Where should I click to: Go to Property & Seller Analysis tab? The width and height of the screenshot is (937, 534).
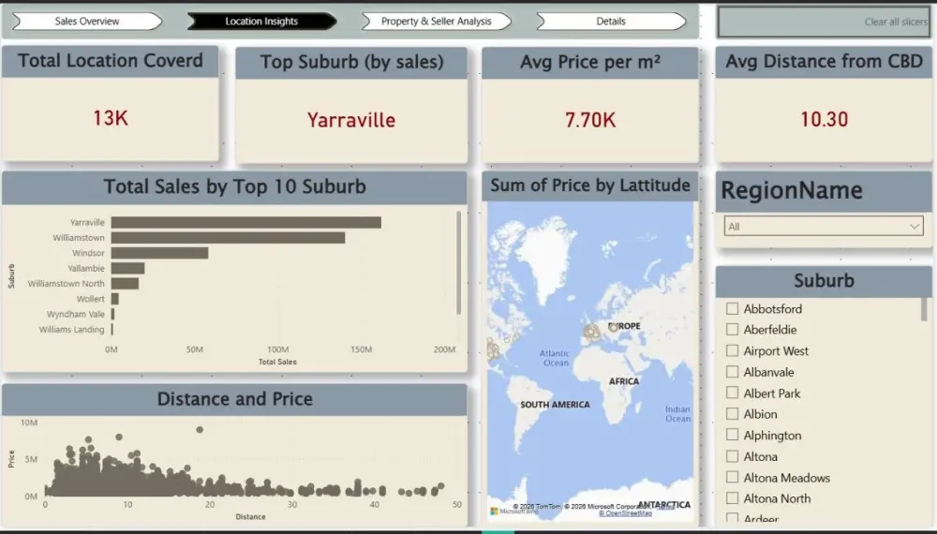tap(437, 22)
